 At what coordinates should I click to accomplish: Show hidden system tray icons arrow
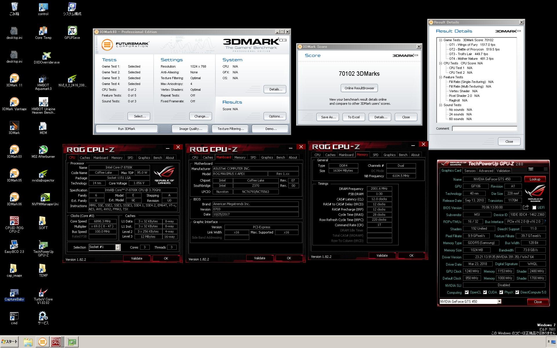coord(548,342)
